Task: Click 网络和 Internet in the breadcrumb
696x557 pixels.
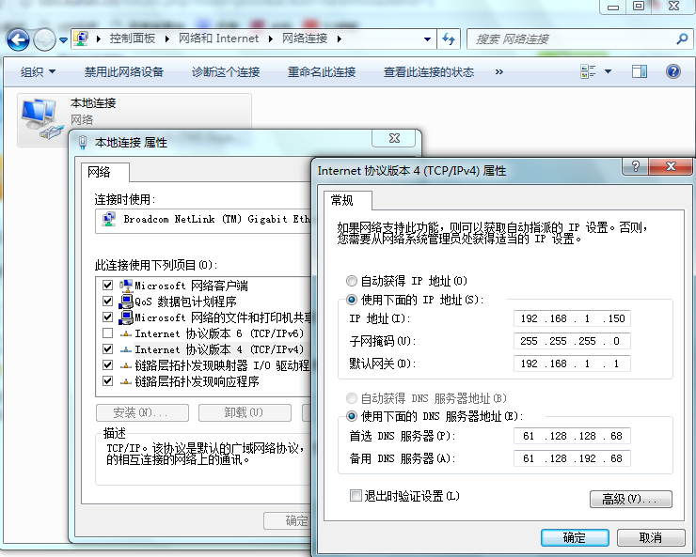Action: 219,39
